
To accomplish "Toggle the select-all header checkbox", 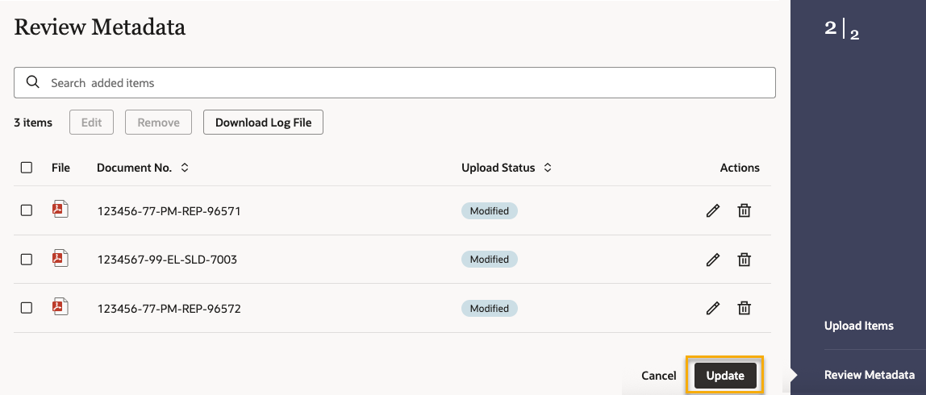I will point(27,168).
